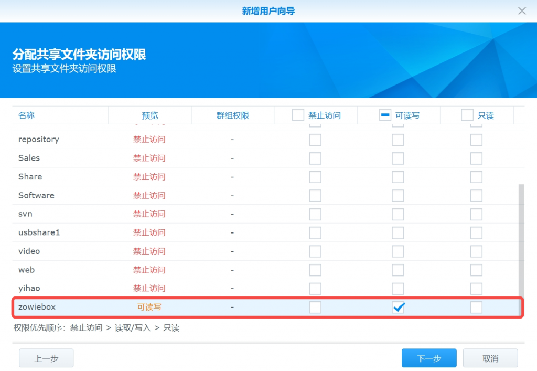The height and width of the screenshot is (371, 537).
Task: Check 只读 for svn folder
Action: [x=476, y=215]
